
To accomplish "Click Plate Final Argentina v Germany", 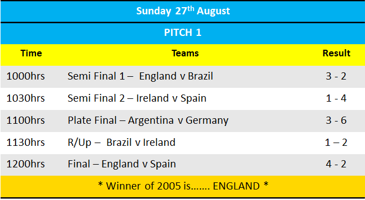I will (148, 120).
